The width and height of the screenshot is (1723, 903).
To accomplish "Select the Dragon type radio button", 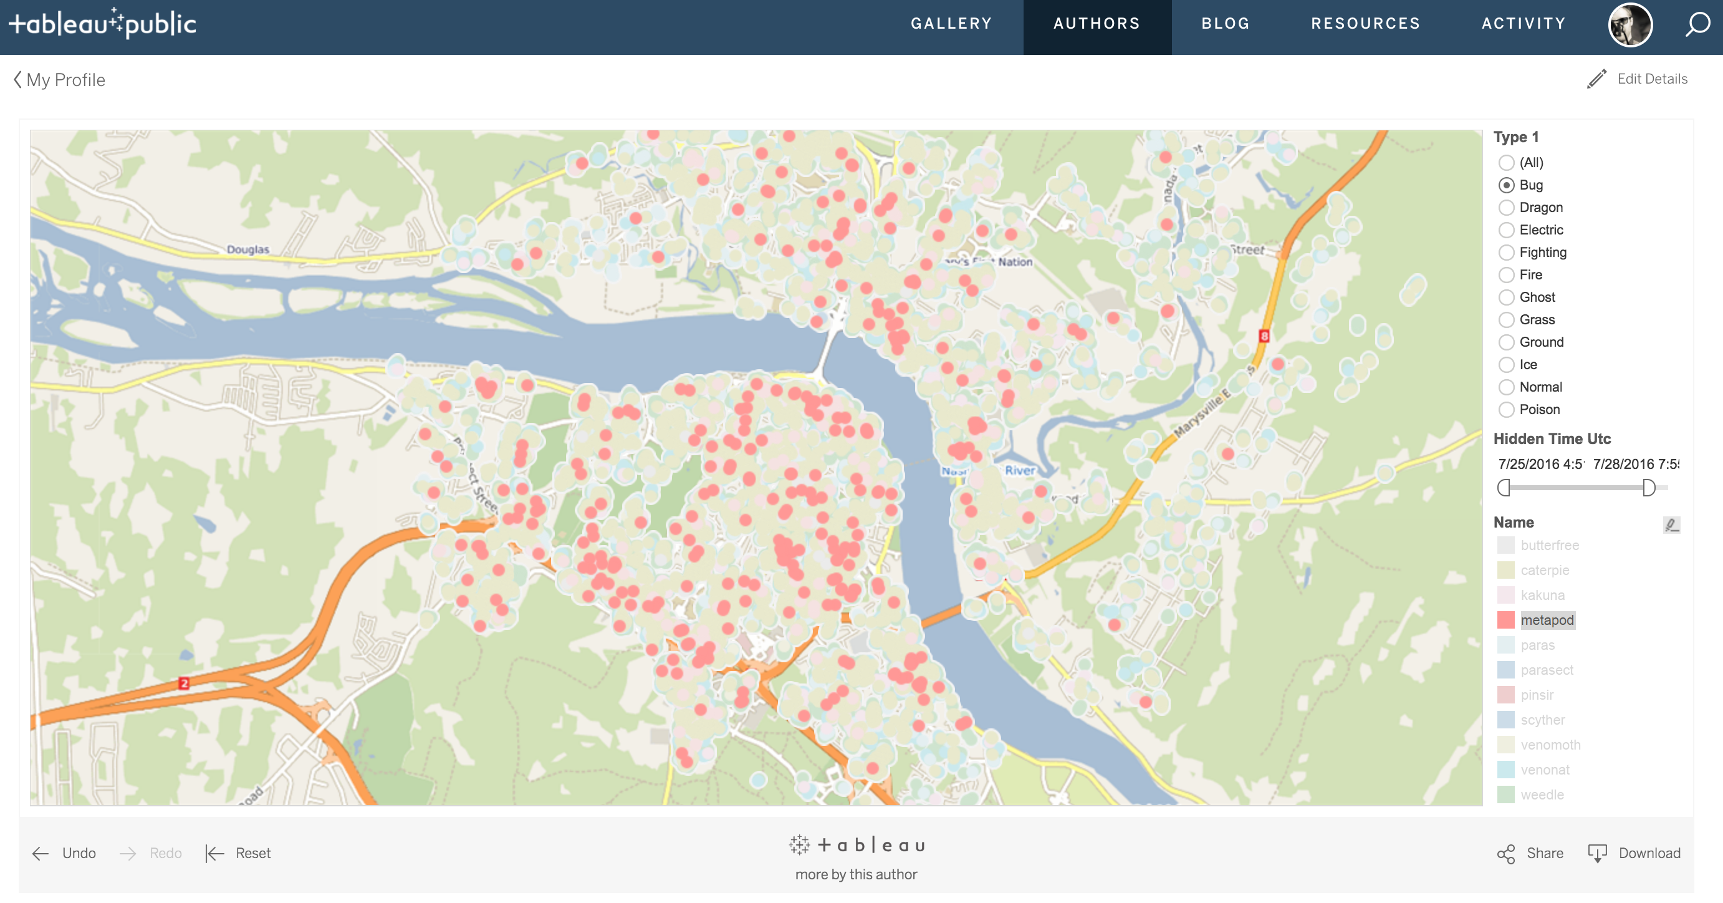I will coord(1505,208).
